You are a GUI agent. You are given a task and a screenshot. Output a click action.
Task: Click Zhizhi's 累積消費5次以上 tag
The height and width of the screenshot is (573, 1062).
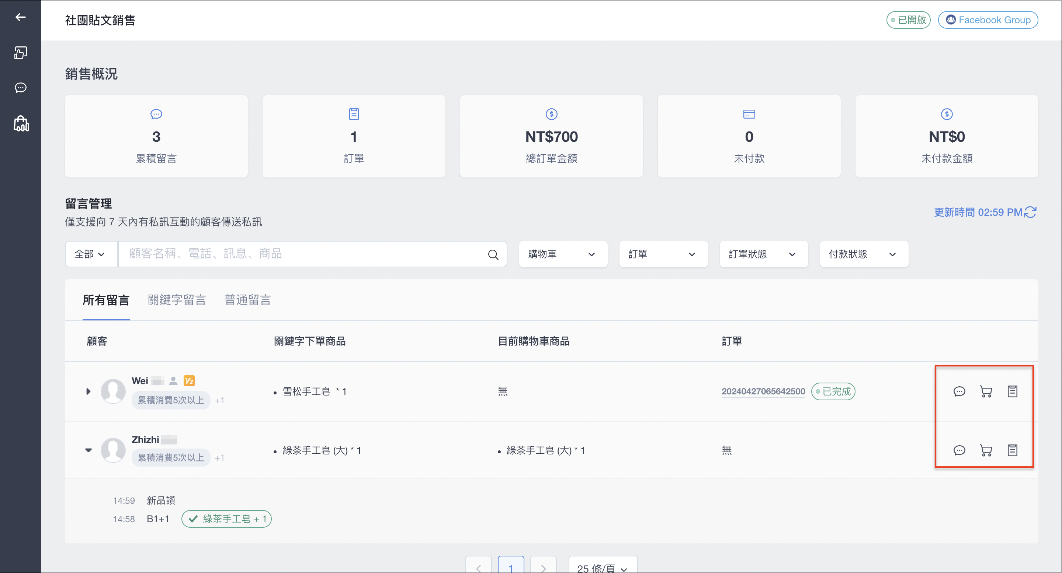(x=171, y=458)
